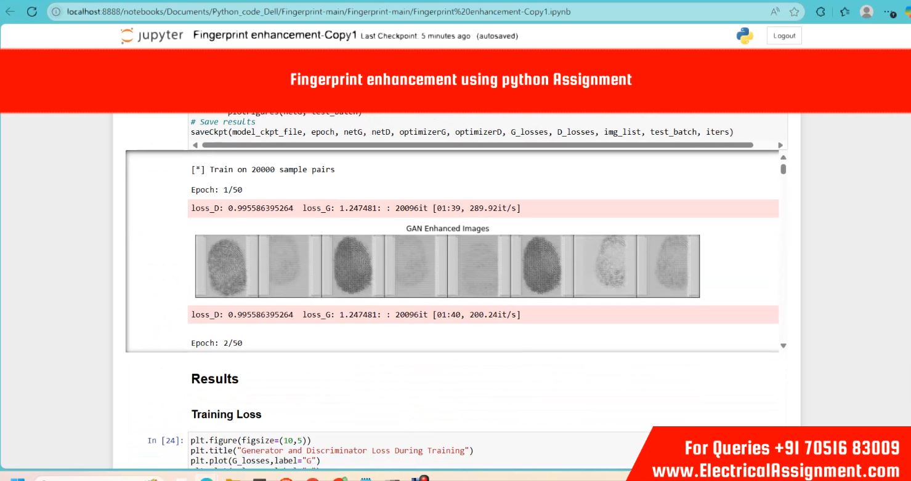This screenshot has width=911, height=481.
Task: Reload the page with the refresh icon
Action: (32, 12)
